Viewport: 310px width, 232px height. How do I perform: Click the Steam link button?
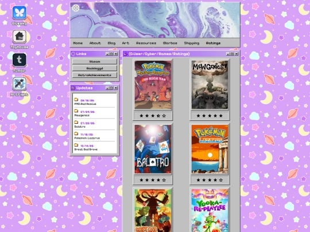point(95,61)
